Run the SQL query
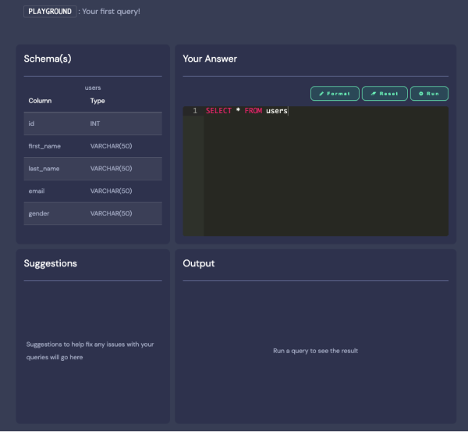This screenshot has height=432, width=468. point(429,94)
